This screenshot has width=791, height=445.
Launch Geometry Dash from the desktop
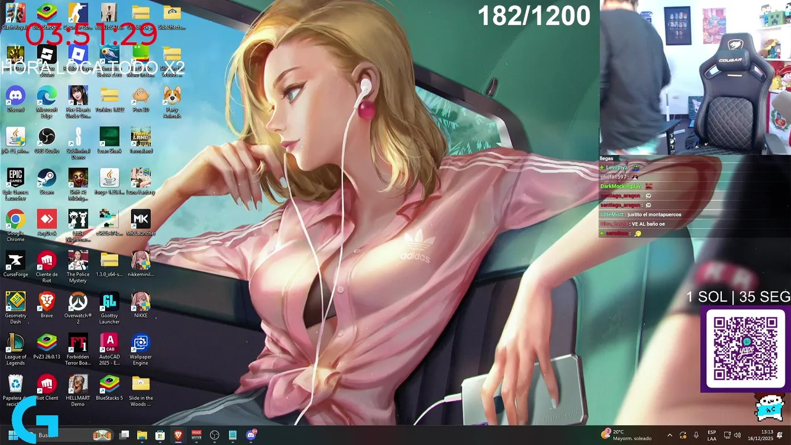[15, 308]
